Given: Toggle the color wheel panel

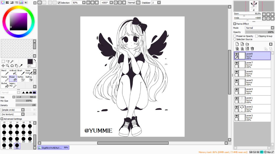Looking at the screenshot, I should 3,2.
